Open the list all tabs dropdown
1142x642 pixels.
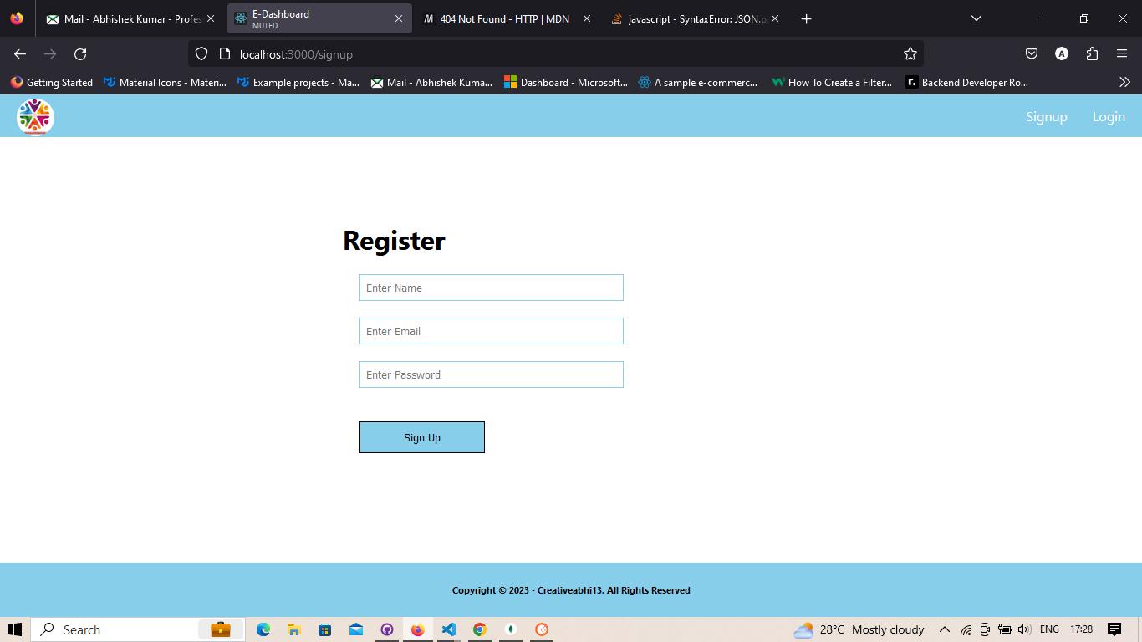976,18
